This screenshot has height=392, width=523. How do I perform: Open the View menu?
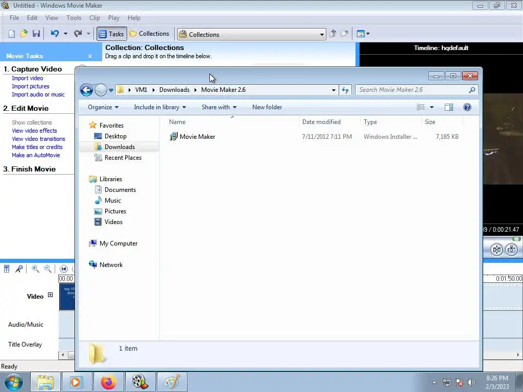pos(52,18)
